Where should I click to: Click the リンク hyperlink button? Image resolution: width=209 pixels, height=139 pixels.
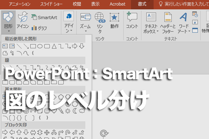click(100, 23)
